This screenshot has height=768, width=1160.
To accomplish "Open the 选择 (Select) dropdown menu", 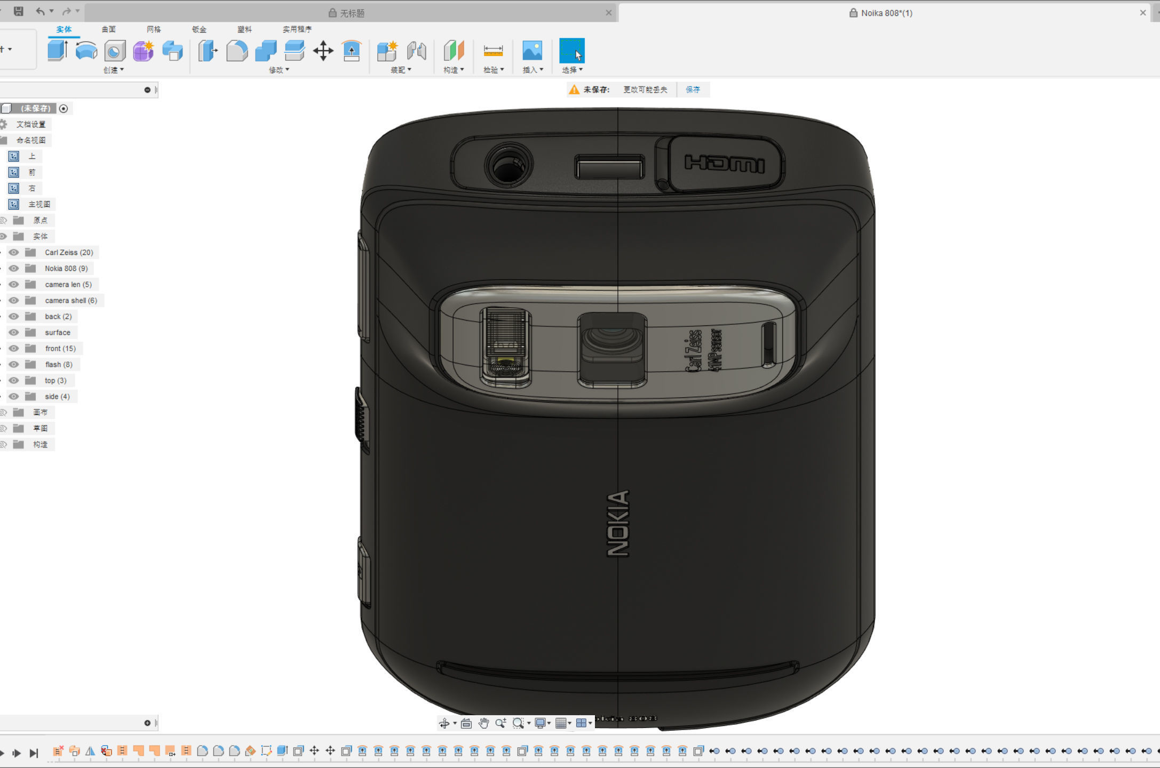I will pyautogui.click(x=572, y=70).
